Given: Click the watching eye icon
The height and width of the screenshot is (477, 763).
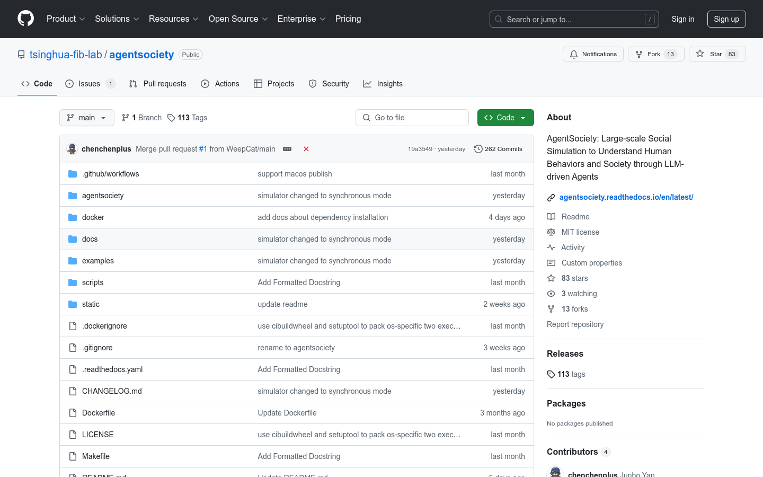Looking at the screenshot, I should tap(551, 294).
